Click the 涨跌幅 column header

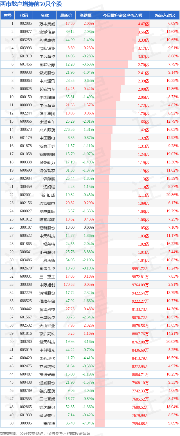coord(85,15)
